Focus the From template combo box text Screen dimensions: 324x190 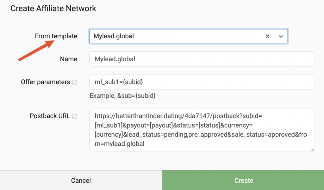tap(114, 36)
